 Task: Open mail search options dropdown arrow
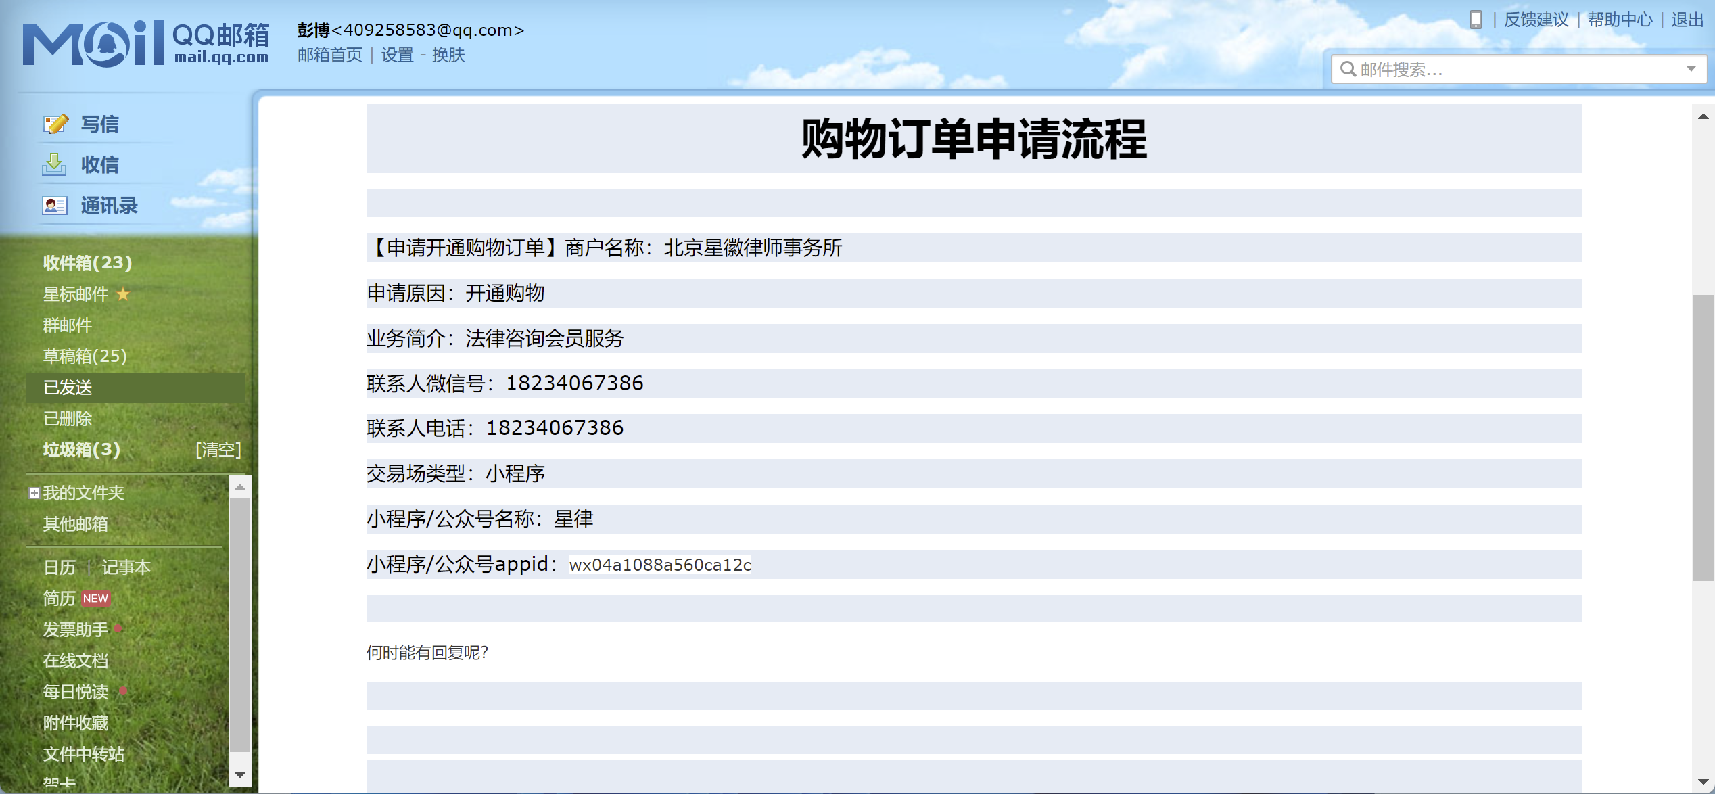[x=1691, y=69]
